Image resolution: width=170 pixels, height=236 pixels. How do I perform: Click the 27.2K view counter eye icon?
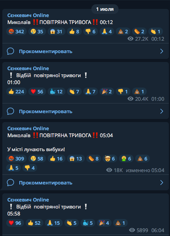pos(131,39)
